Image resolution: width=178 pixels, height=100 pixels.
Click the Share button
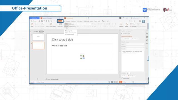click(132, 21)
